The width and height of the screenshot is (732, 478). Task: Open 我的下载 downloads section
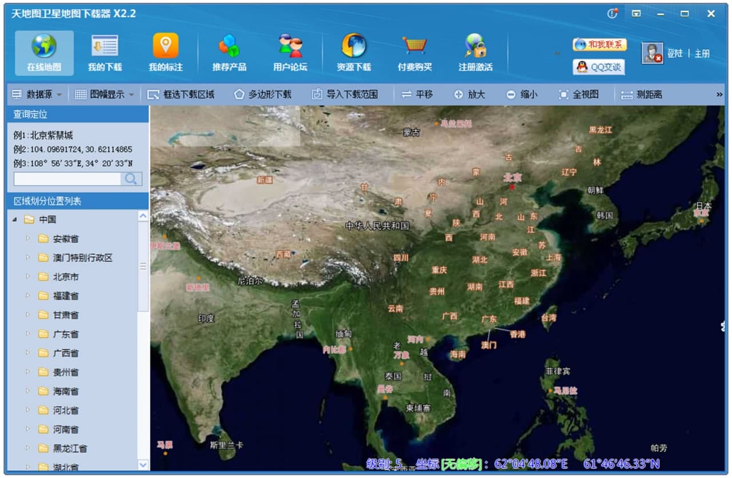[105, 53]
